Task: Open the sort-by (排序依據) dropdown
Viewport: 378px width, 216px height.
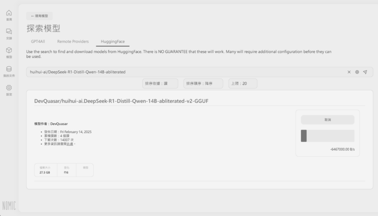Action: click(160, 83)
